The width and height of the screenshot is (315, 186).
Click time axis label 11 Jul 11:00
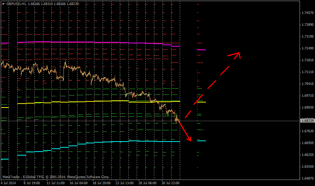coord(56,183)
